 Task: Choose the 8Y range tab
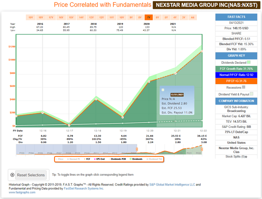tap(140, 17)
